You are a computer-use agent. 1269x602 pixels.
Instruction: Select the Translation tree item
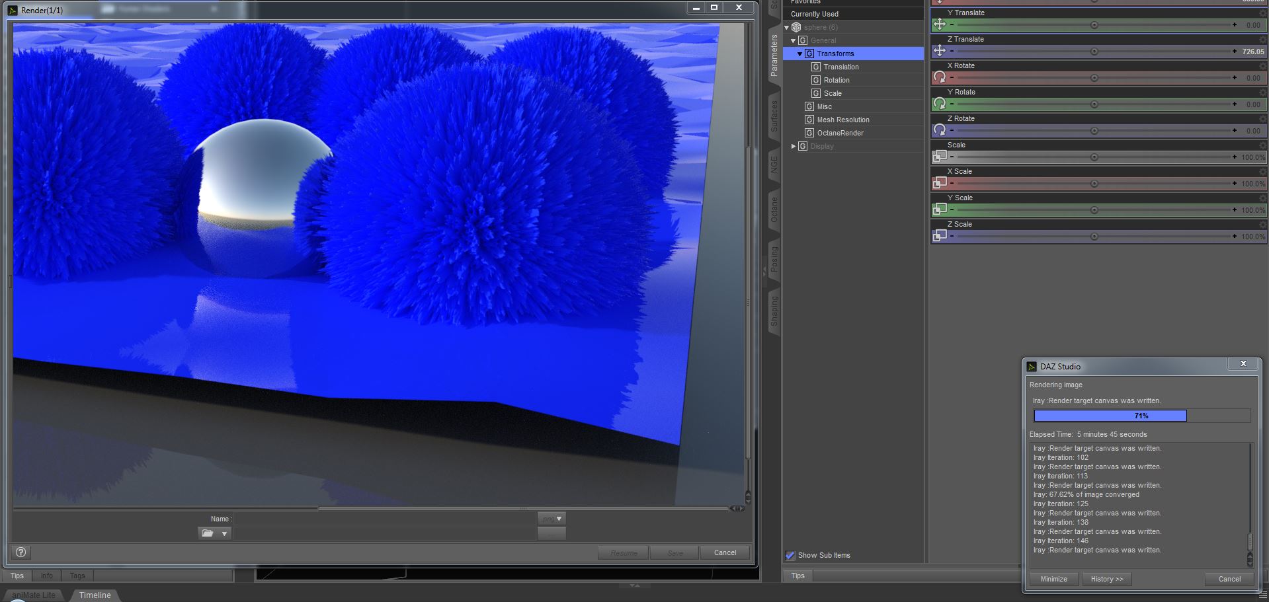tap(841, 67)
